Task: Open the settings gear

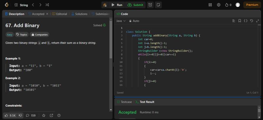Action: tap(219, 5)
